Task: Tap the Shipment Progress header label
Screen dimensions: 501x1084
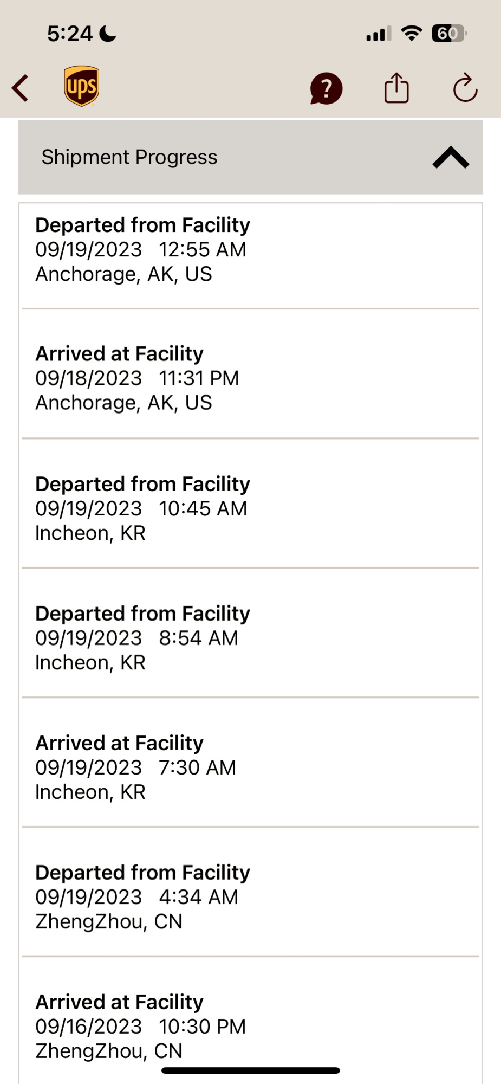Action: pos(129,157)
